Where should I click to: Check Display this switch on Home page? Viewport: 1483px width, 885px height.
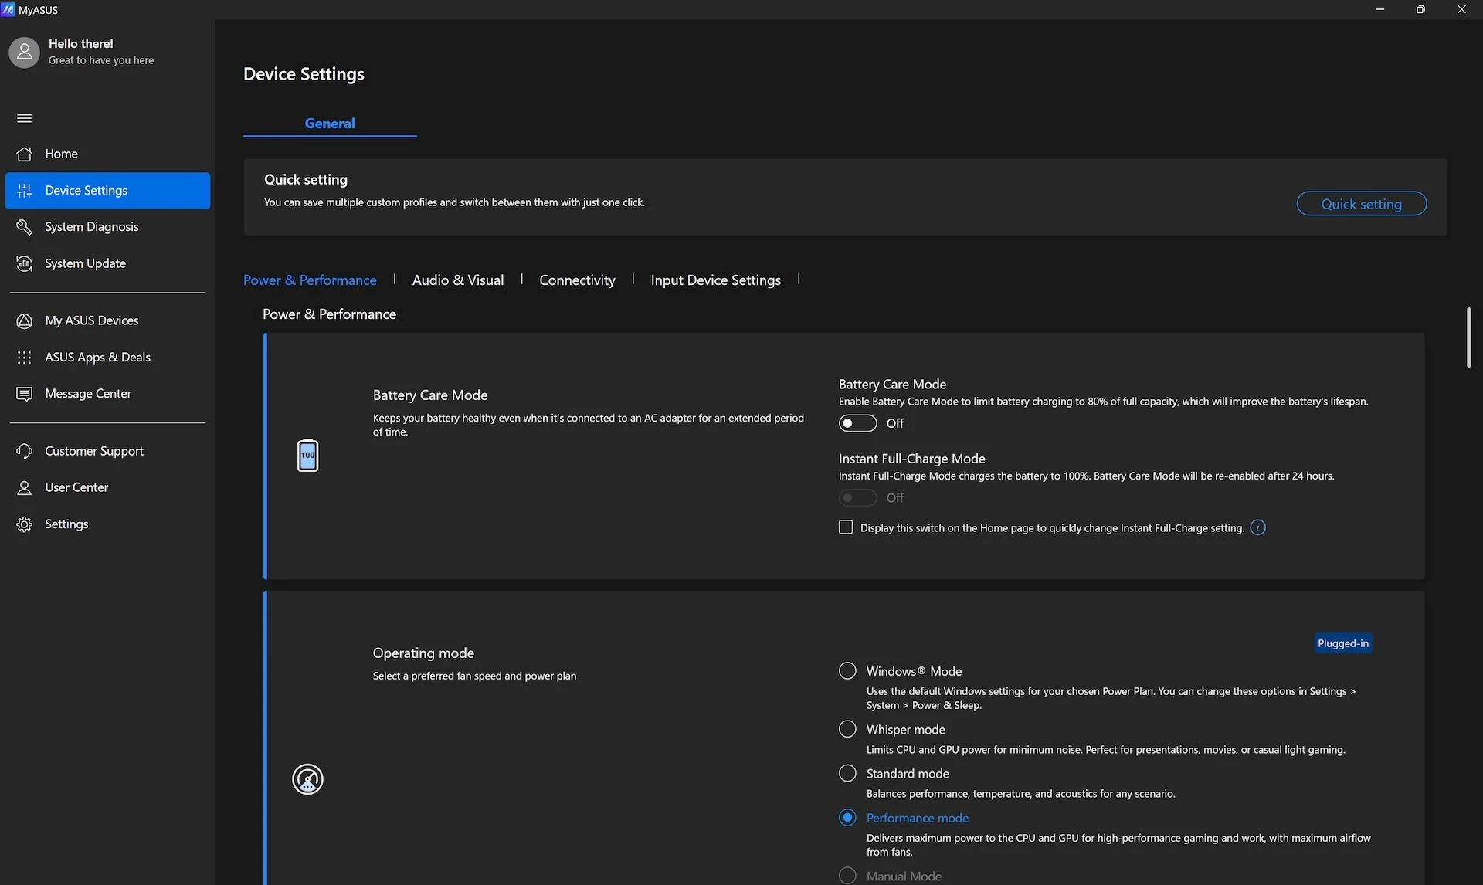[846, 527]
